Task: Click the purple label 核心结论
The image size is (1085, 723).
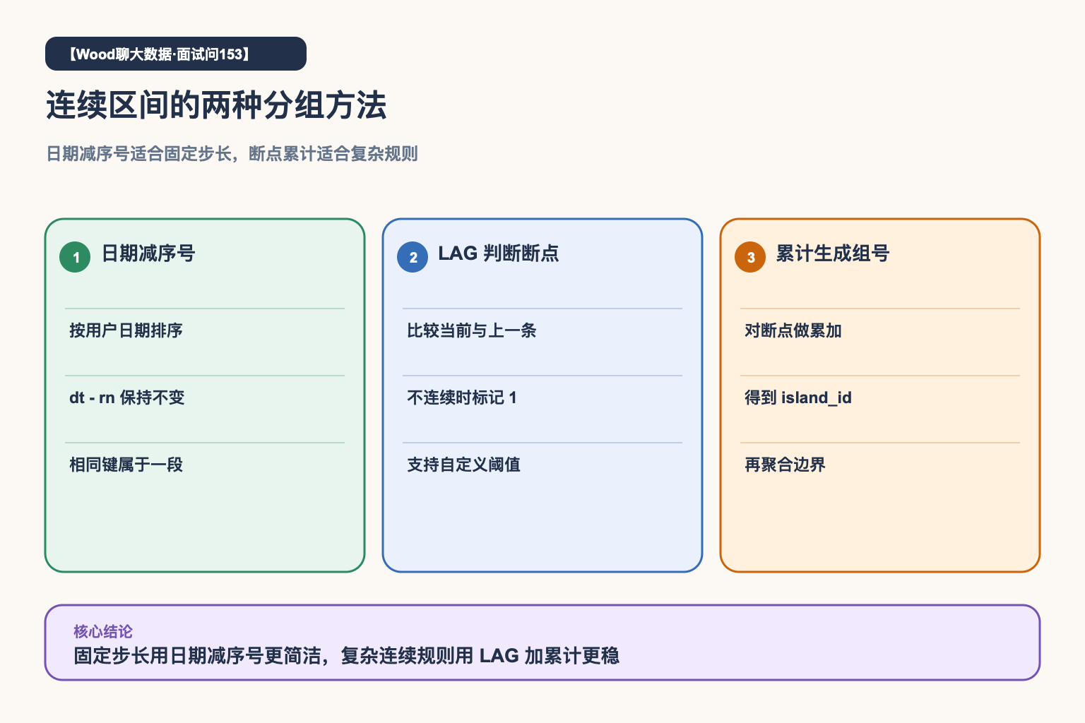Action: pos(103,631)
